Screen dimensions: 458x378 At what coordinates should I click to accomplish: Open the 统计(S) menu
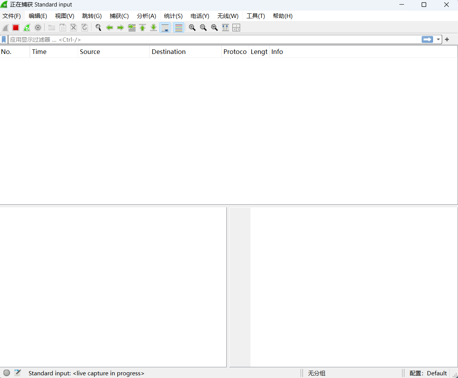pyautogui.click(x=173, y=16)
